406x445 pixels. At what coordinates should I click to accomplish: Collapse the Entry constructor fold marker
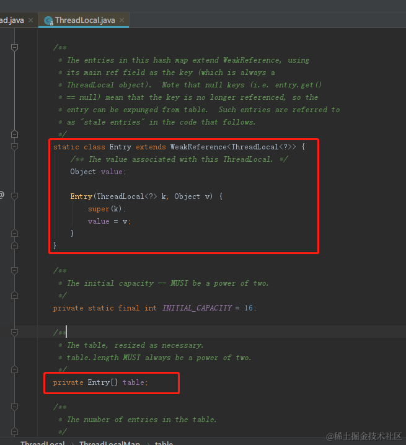click(x=14, y=196)
